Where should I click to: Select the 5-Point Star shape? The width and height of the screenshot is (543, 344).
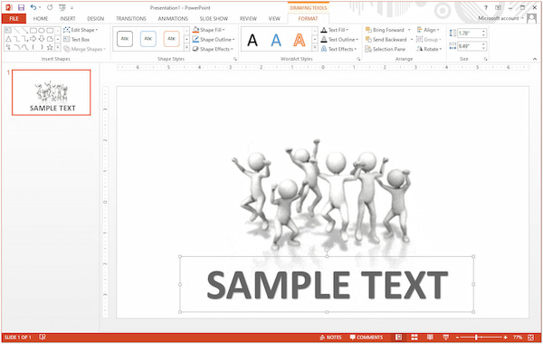pos(50,47)
